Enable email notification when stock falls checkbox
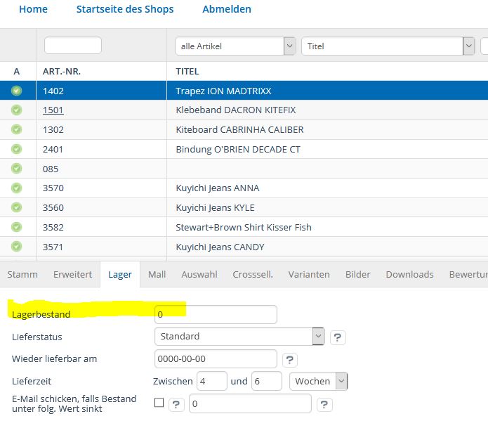Screen dimensions: 488x421 pos(159,403)
